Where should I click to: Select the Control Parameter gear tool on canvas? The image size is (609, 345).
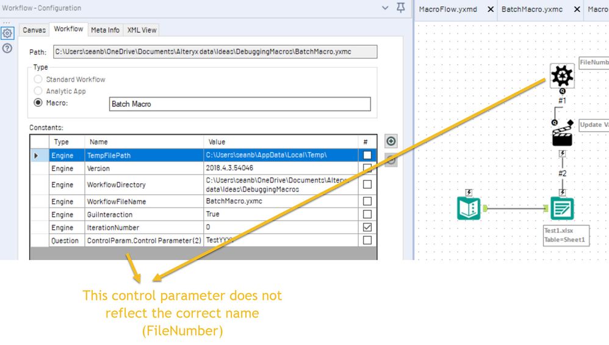[x=562, y=76]
